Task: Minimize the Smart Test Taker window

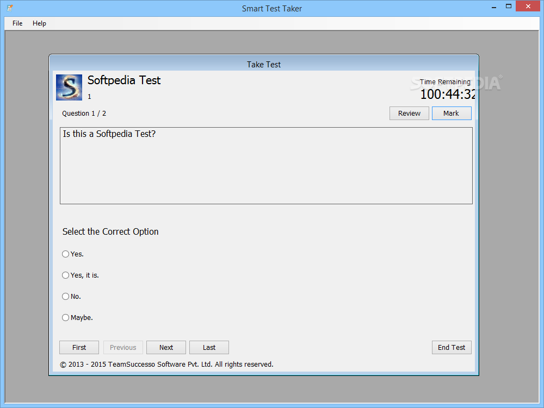Action: [494, 7]
